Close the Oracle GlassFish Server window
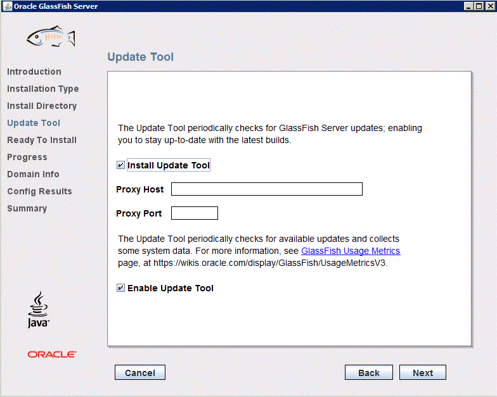This screenshot has height=397, width=497. [490, 6]
